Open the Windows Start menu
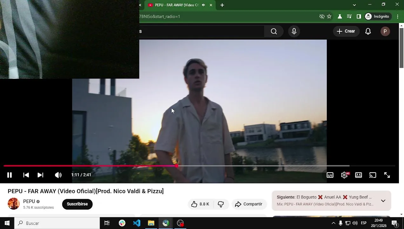Viewport: 404px width, 229px height. point(7,223)
